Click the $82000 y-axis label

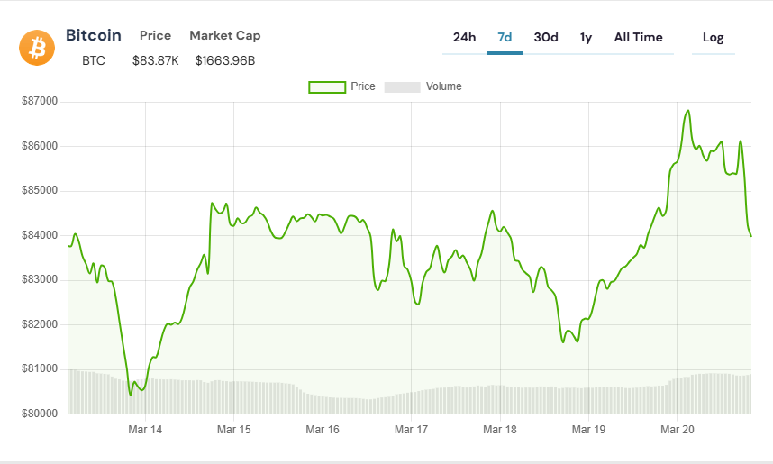(x=40, y=324)
